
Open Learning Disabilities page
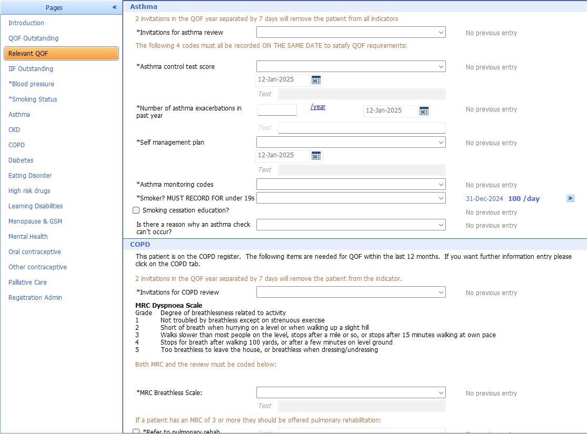coord(36,206)
